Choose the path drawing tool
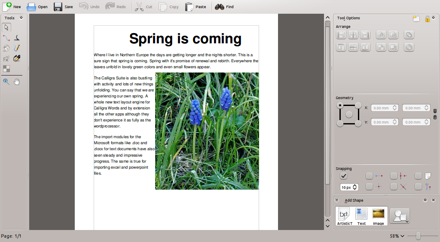Screen dimensions: 440x242 tap(6, 38)
